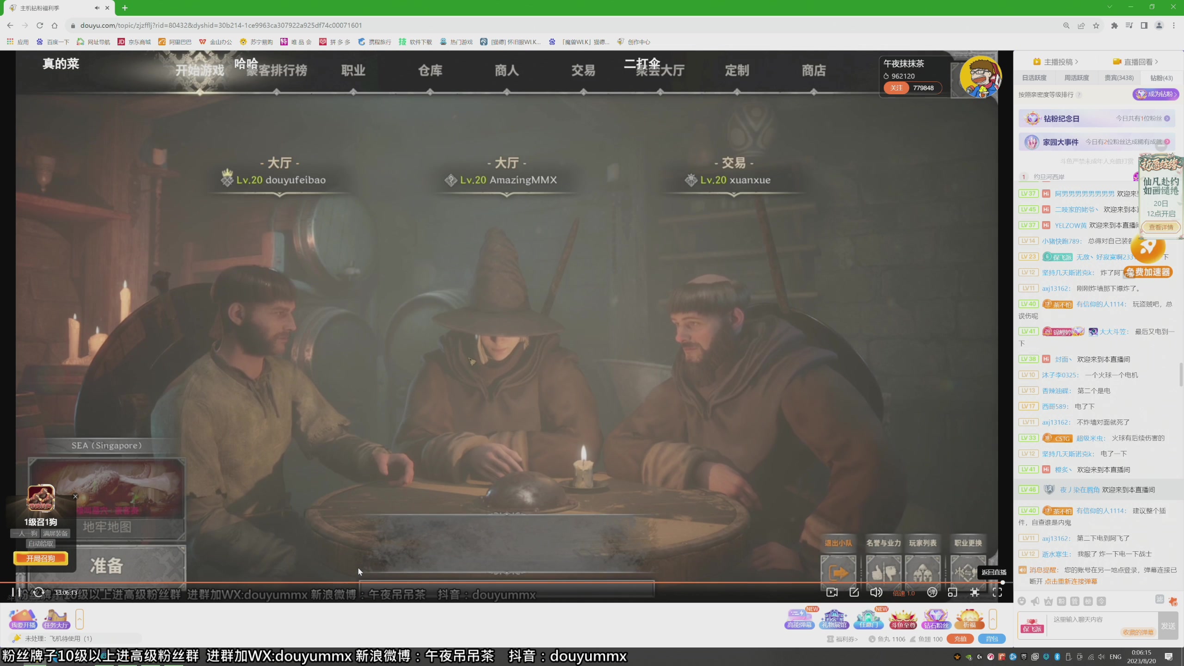Viewport: 1184px width, 666px height.
Task: Click the 返回直播 button
Action: pos(993,572)
